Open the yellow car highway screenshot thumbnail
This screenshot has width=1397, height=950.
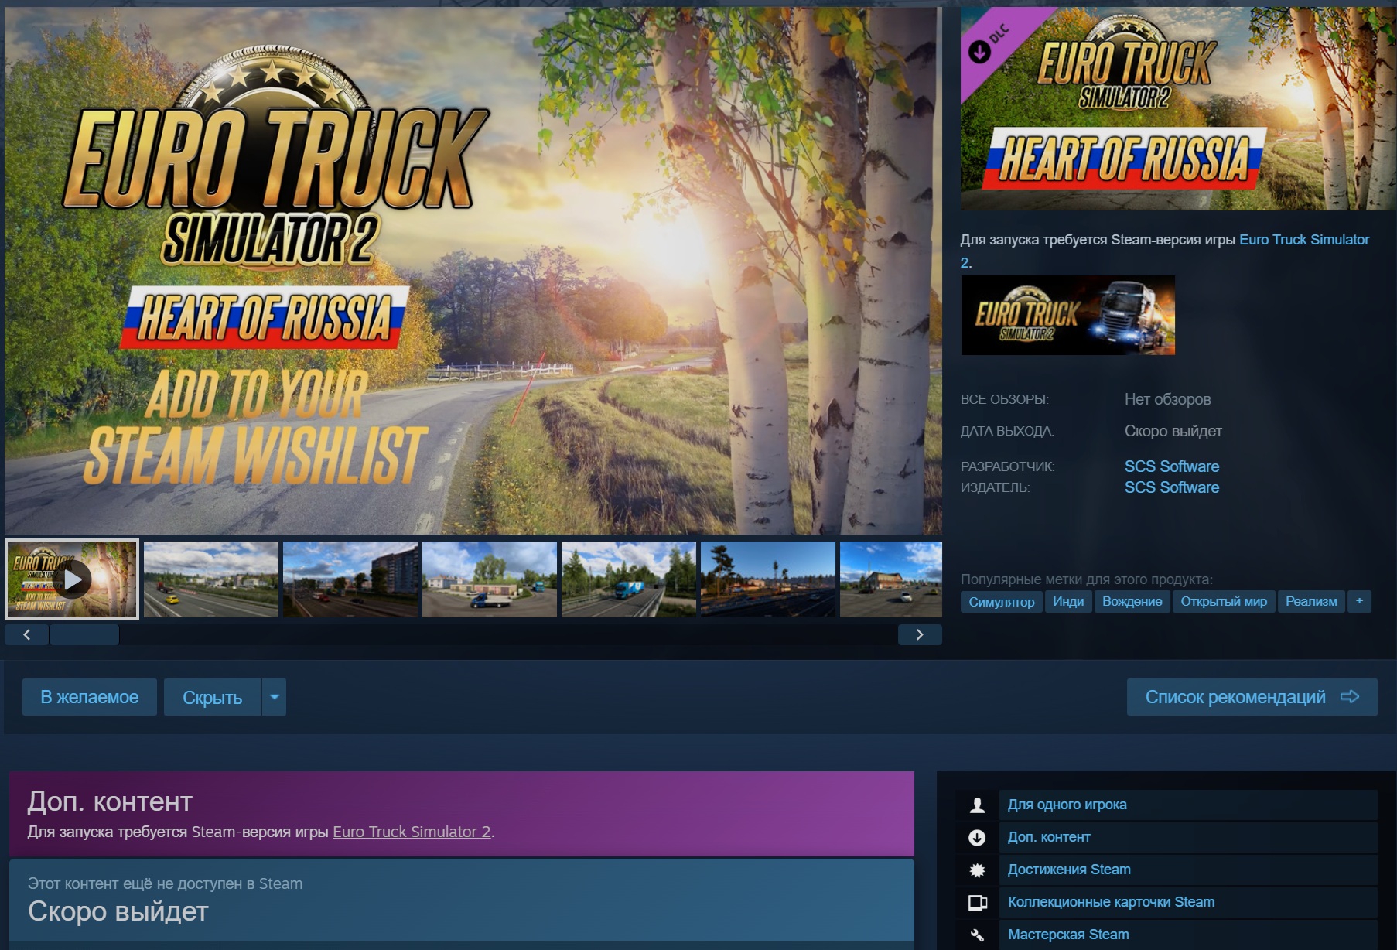211,579
